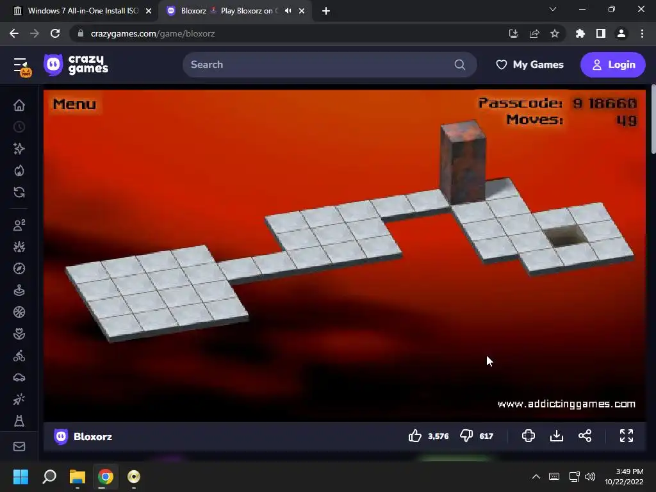The width and height of the screenshot is (656, 492).
Task: Go back to previous page
Action: (x=14, y=33)
